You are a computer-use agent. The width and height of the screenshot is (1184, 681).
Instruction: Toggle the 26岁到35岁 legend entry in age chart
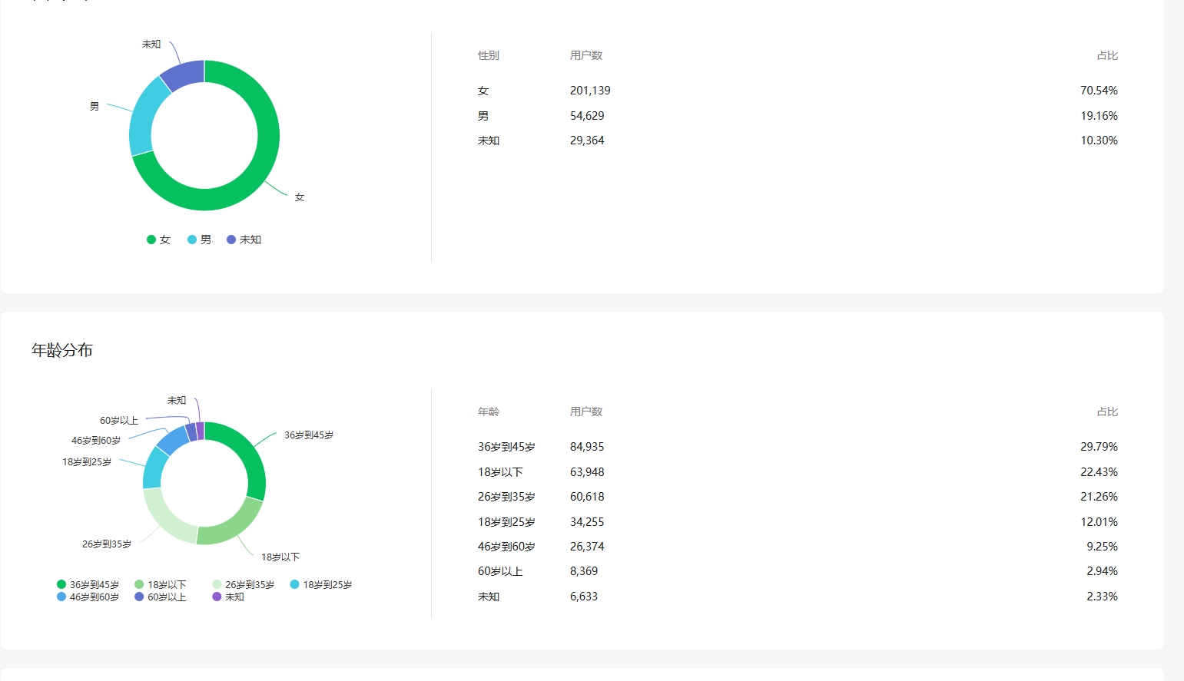pos(244,585)
